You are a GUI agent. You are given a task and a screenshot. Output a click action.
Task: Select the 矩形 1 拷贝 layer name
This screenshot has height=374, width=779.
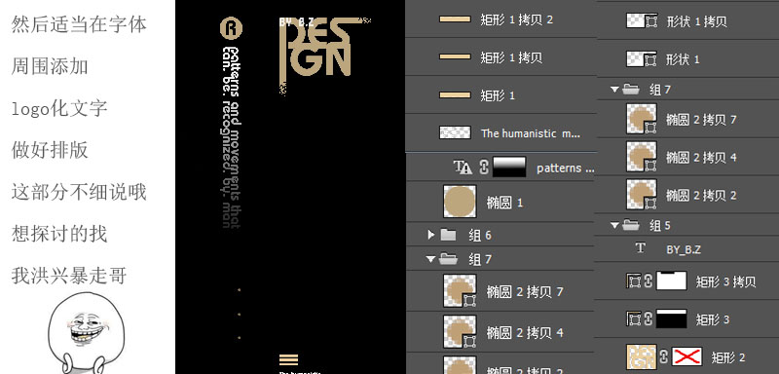coord(511,57)
